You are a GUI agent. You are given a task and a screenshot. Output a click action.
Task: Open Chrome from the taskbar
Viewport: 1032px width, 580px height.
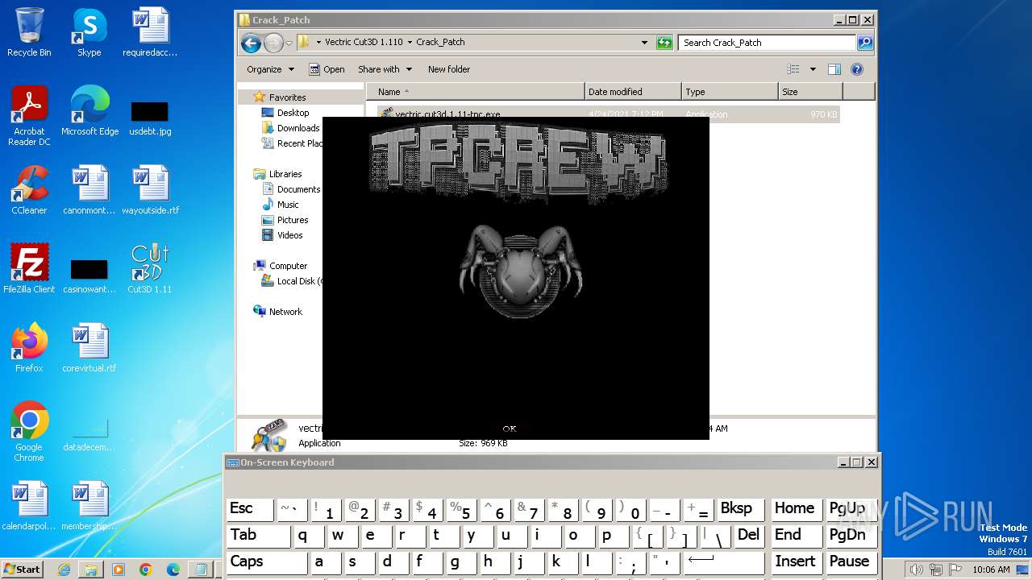tap(146, 570)
